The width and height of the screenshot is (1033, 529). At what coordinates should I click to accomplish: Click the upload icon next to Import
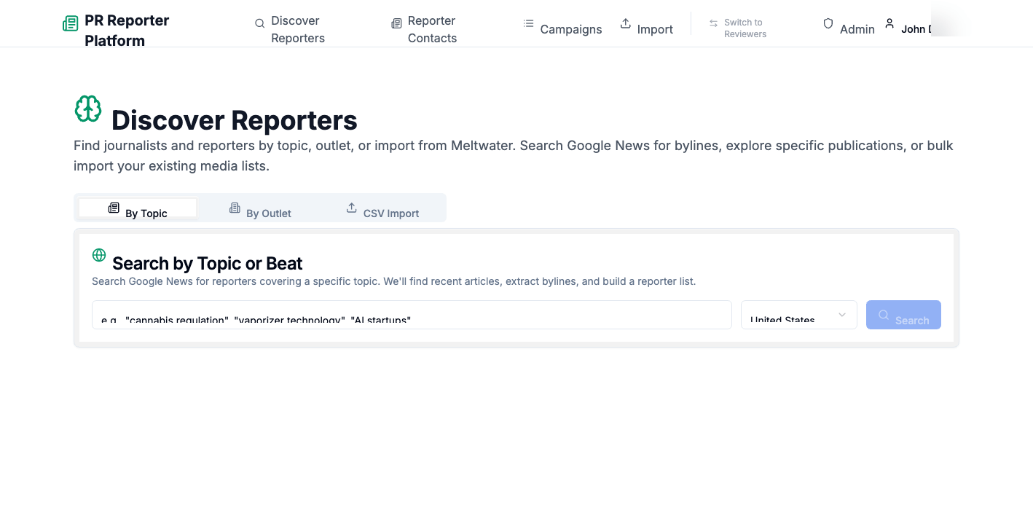pyautogui.click(x=625, y=23)
